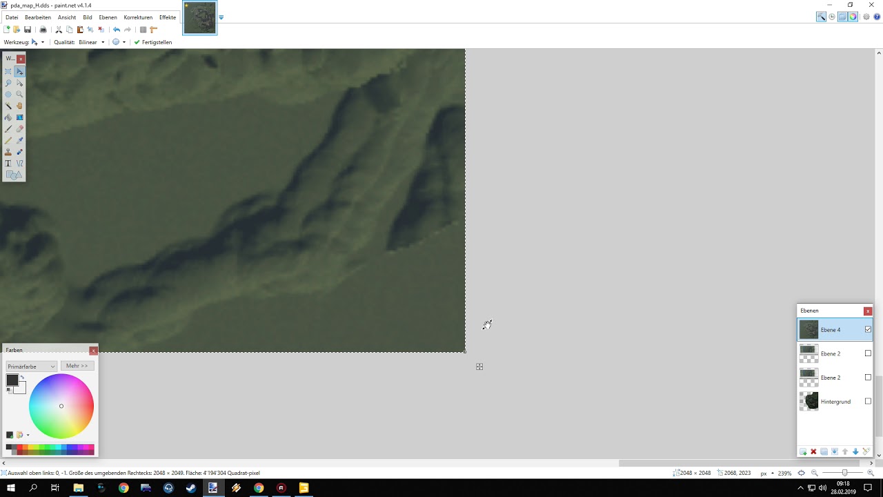The height and width of the screenshot is (497, 883).
Task: Select the Line/Curve tool
Action: (x=19, y=164)
